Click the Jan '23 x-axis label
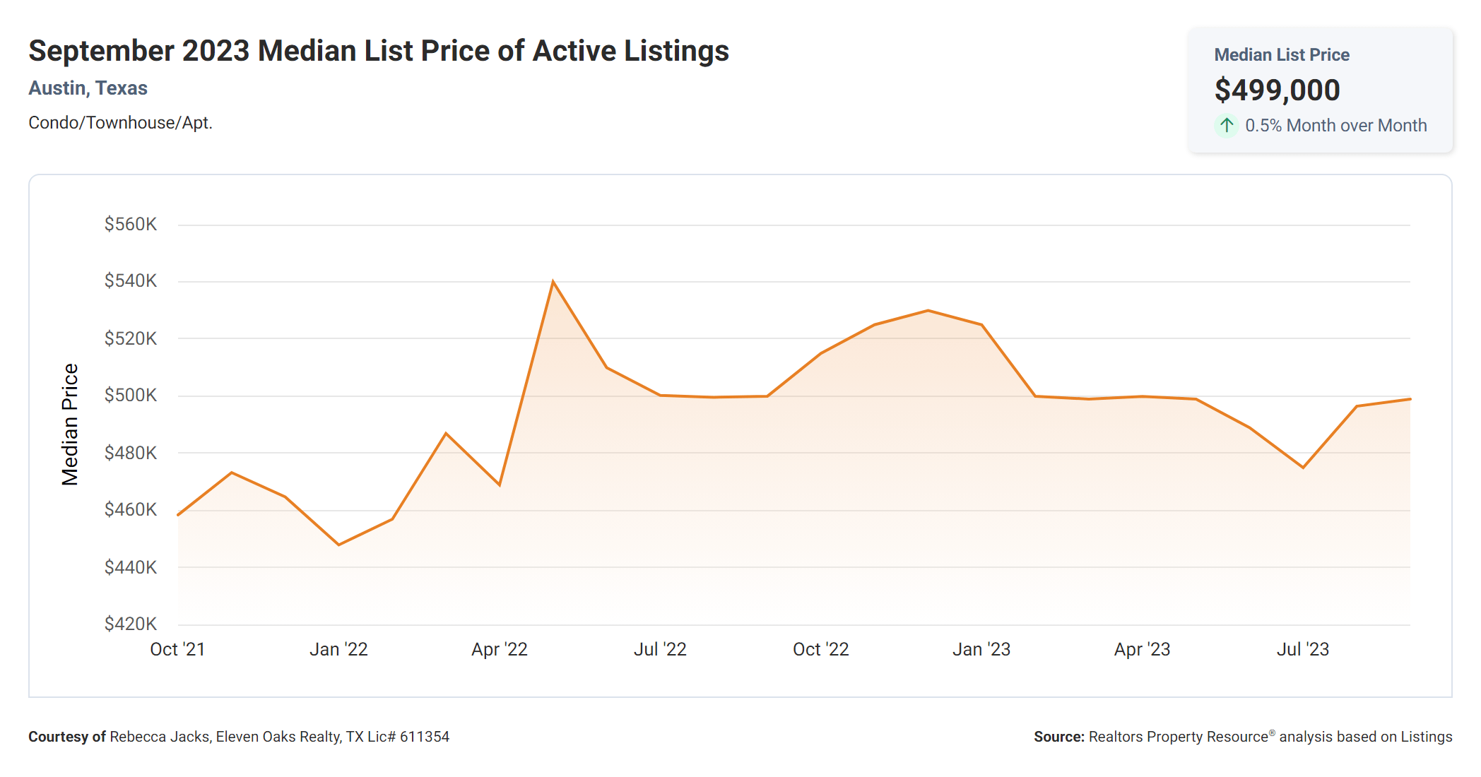Image resolution: width=1481 pixels, height=777 pixels. pos(981,649)
